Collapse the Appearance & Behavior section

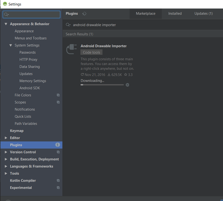6,24
